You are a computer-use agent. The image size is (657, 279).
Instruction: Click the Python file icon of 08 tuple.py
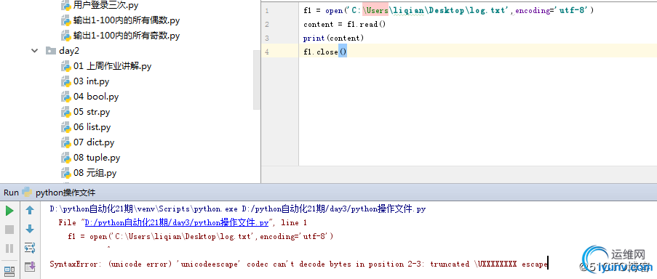65,158
